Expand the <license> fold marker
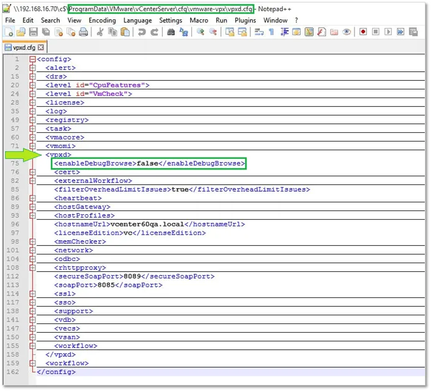 (32, 102)
